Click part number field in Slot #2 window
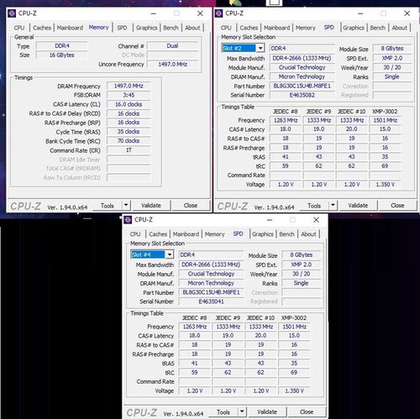Screen dimensions: 420x419 302,86
